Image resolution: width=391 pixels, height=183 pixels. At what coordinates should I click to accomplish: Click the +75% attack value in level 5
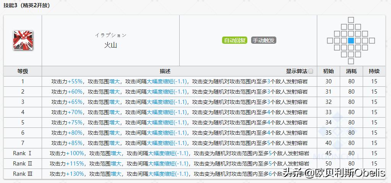click(x=75, y=123)
